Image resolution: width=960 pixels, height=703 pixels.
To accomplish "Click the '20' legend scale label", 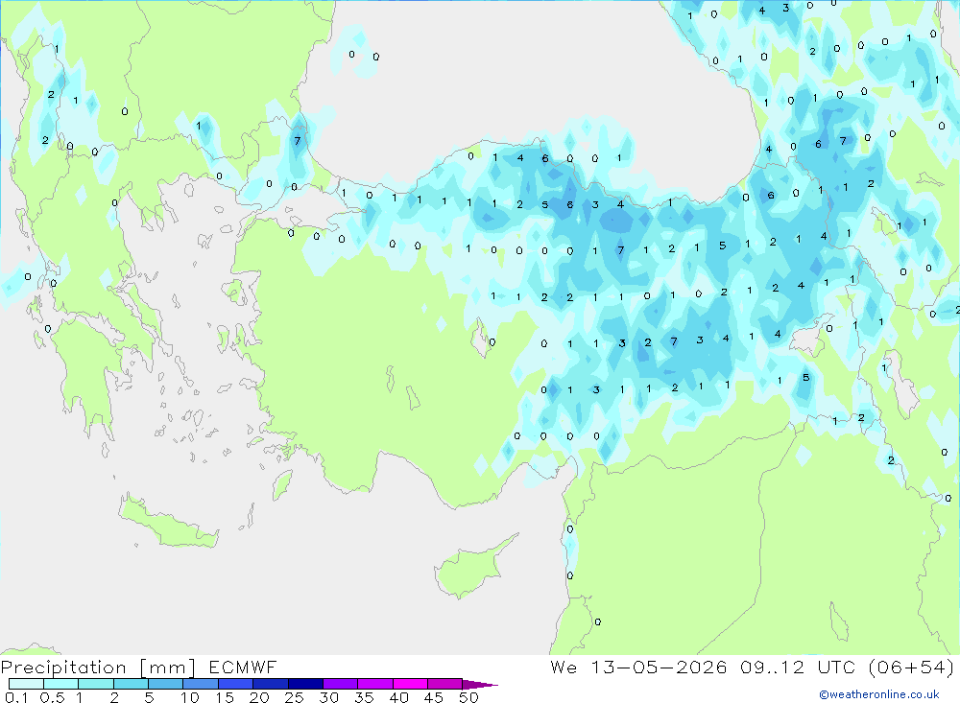I will click(x=259, y=697).
